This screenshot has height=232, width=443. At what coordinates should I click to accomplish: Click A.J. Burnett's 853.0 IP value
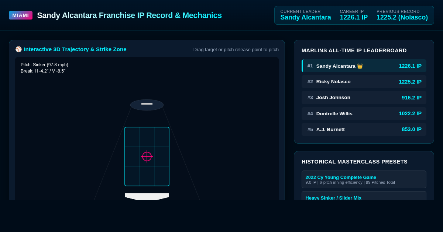click(412, 130)
